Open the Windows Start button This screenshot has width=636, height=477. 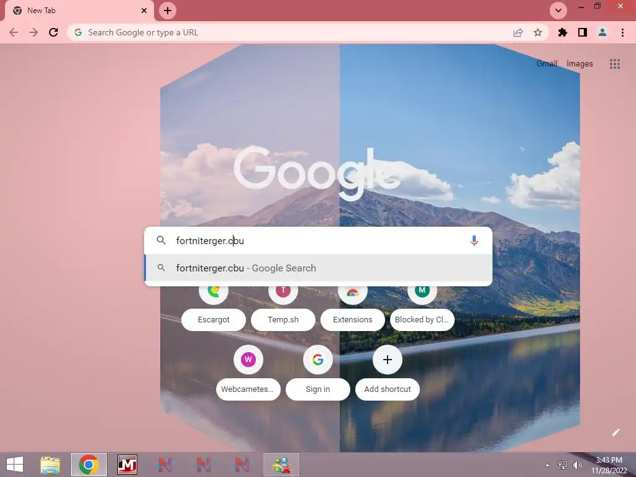point(15,465)
